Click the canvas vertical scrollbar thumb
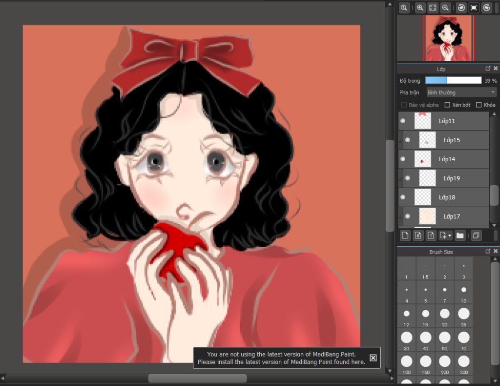The image size is (500, 386). 389,186
